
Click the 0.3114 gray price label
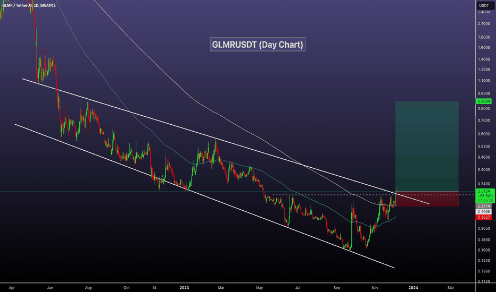click(484, 206)
